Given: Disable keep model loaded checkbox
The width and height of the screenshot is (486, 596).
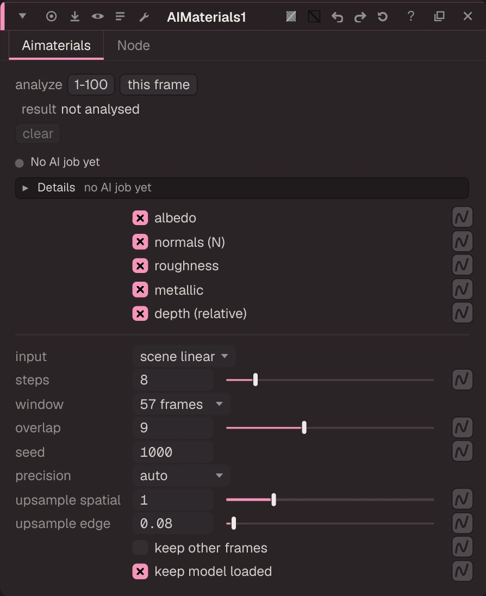Looking at the screenshot, I should [x=140, y=572].
